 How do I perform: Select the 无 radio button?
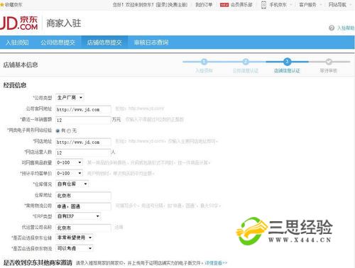(69, 130)
